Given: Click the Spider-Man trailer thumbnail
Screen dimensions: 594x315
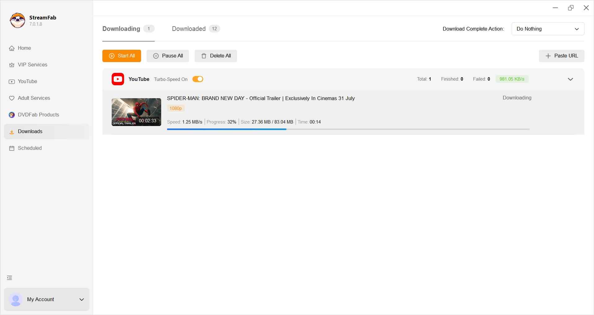Looking at the screenshot, I should click(136, 112).
